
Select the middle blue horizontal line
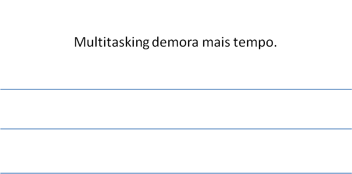point(176,129)
